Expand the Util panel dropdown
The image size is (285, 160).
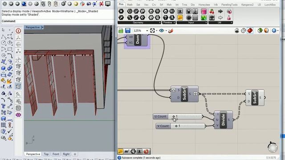pyautogui.click(x=232, y=23)
